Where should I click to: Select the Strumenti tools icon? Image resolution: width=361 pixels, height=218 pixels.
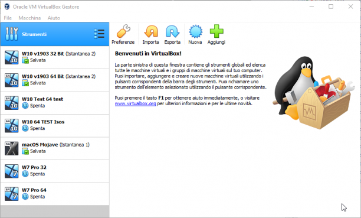pyautogui.click(x=12, y=34)
